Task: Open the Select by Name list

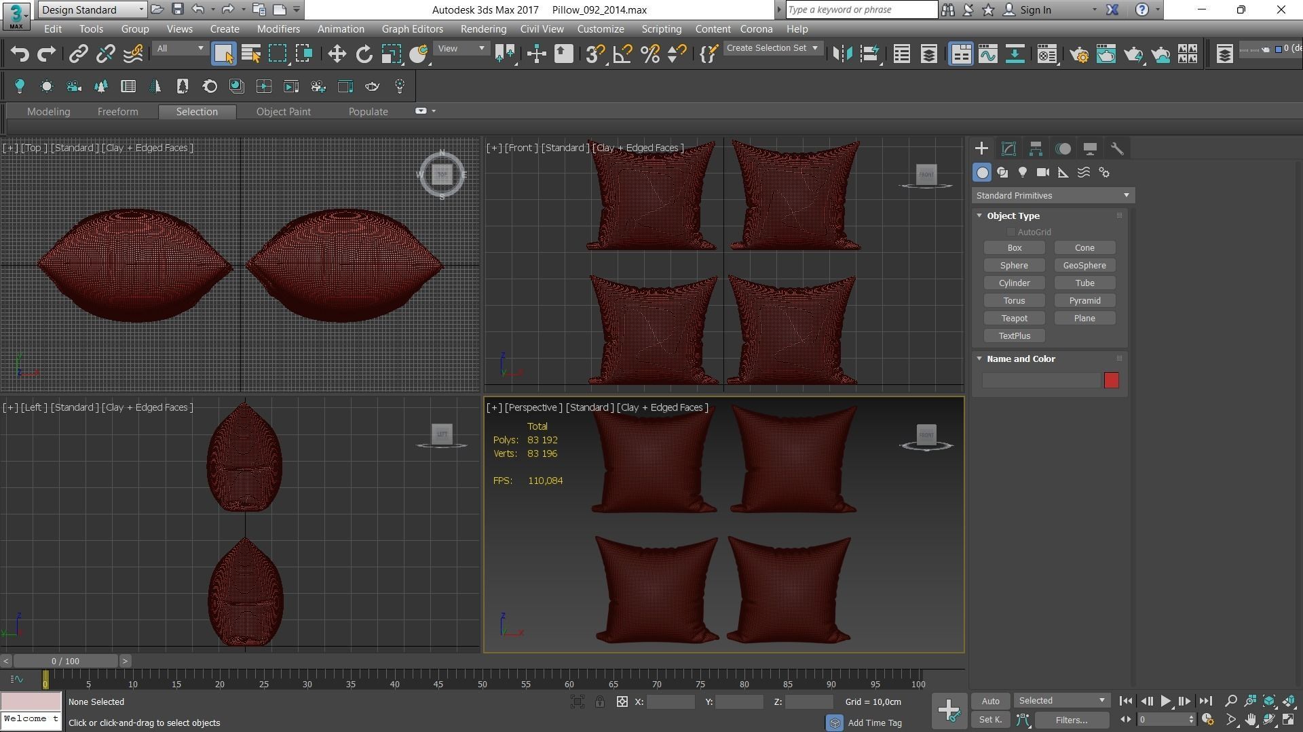Action: click(x=250, y=54)
